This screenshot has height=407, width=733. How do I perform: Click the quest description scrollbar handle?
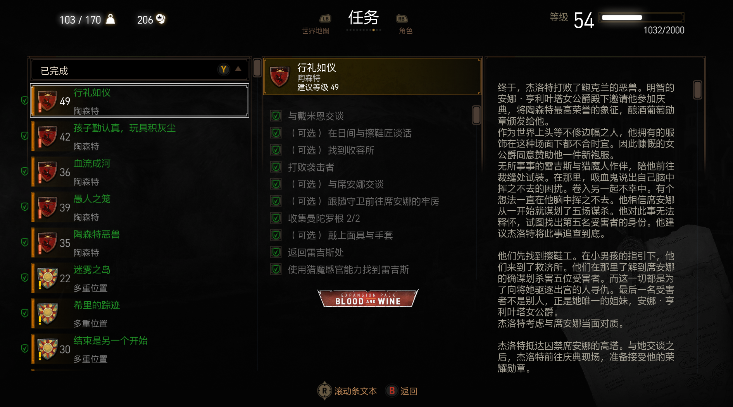[x=697, y=89]
